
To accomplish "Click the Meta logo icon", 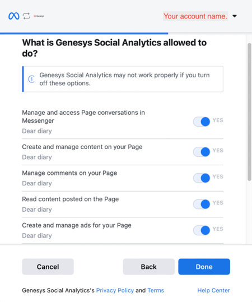I will coord(13,16).
